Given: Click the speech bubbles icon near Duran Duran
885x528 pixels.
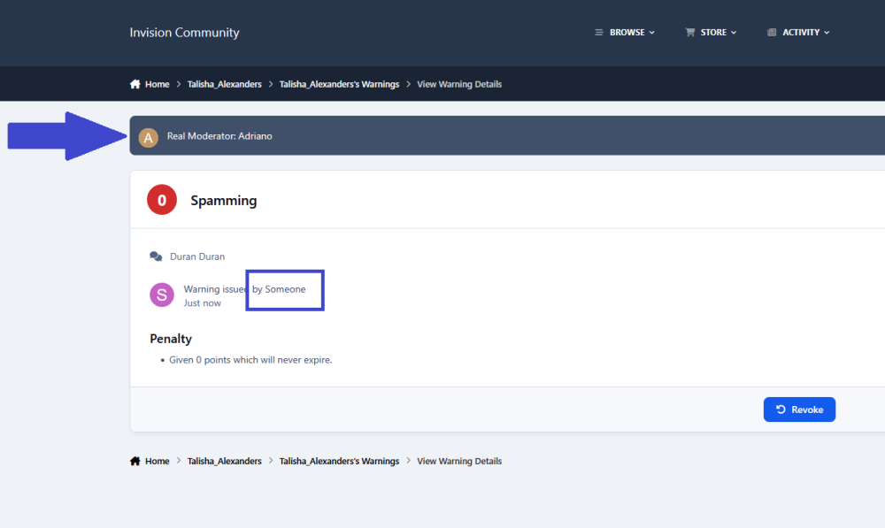Looking at the screenshot, I should click(x=156, y=256).
